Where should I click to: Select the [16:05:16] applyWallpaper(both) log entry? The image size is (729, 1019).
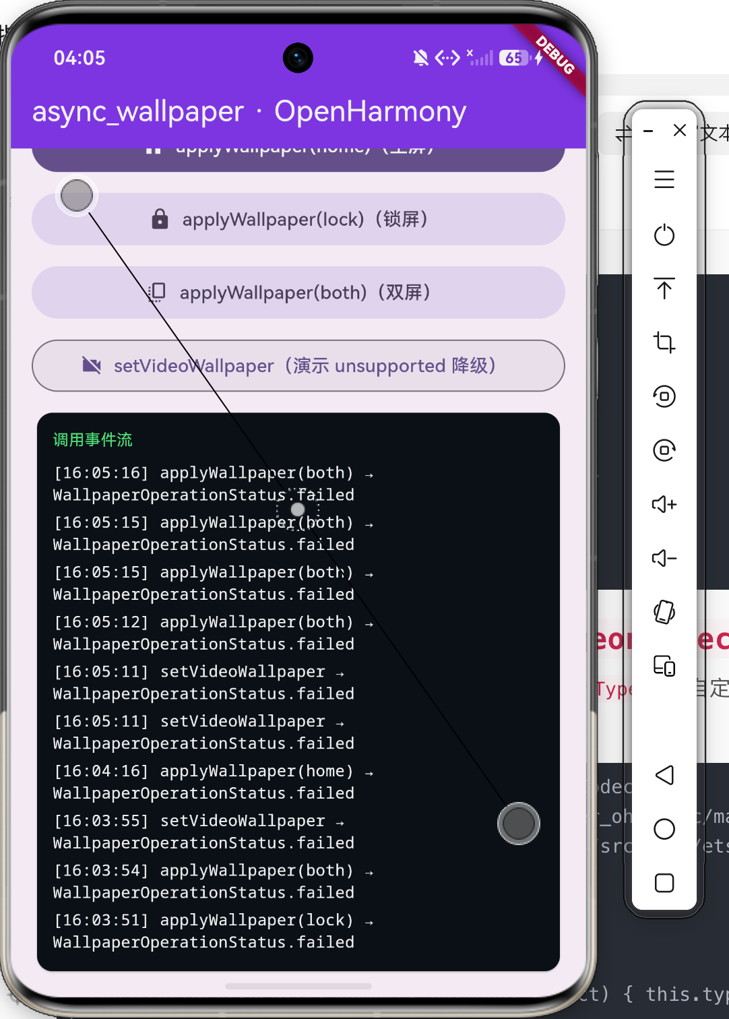[213, 484]
